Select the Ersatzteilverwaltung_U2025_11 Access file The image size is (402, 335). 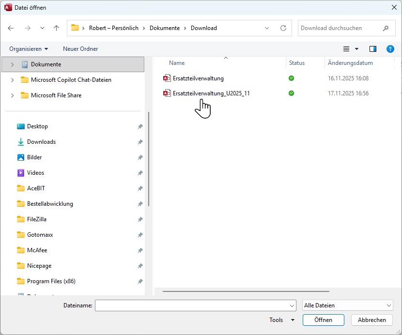coord(211,93)
